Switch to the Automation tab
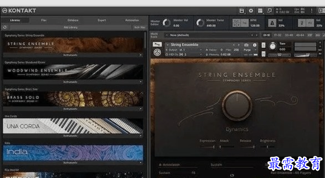 pos(132,20)
